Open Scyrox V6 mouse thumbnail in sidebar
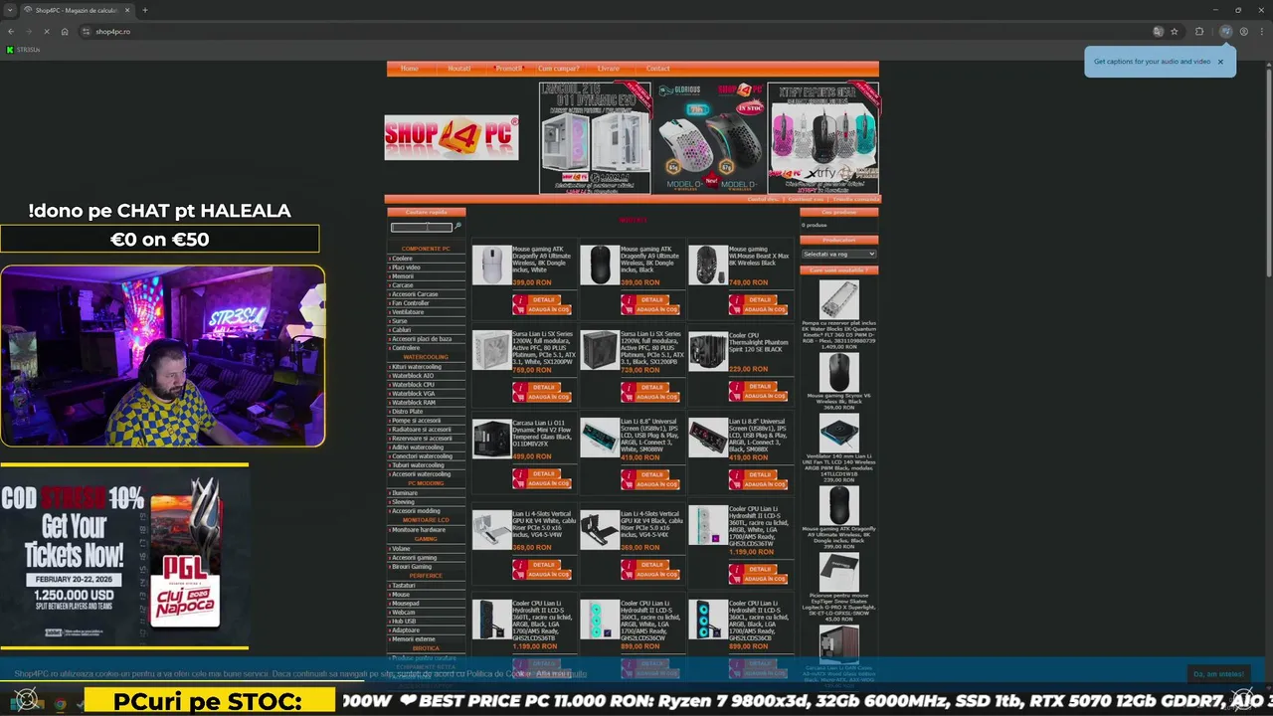The width and height of the screenshot is (1273, 716). coord(838,372)
